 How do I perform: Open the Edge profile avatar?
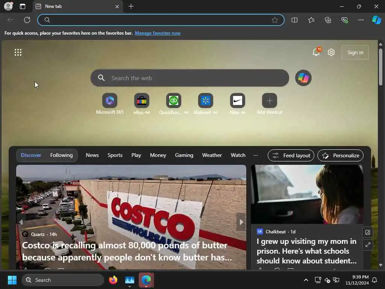click(8, 6)
